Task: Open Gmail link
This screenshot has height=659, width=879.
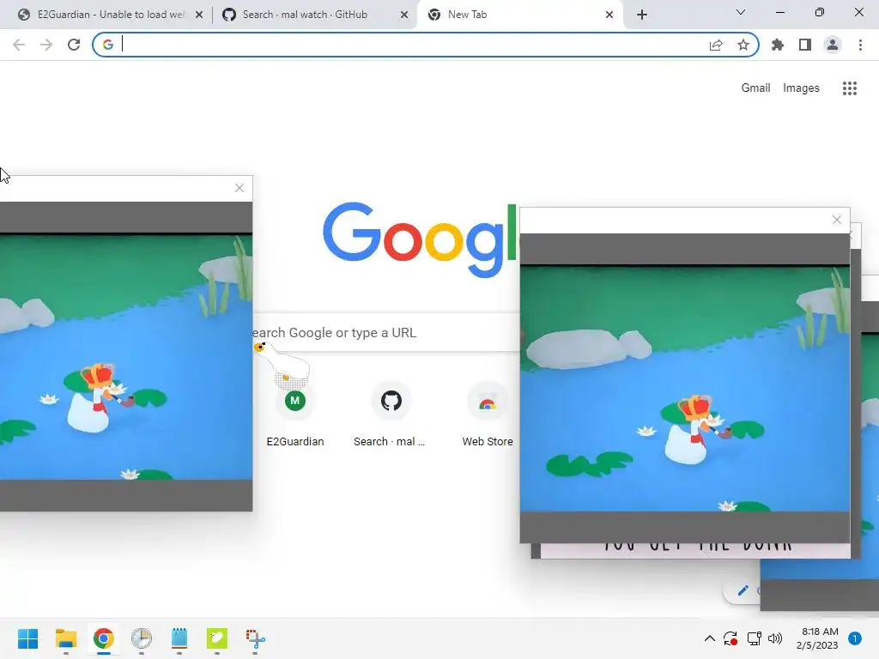Action: 755,88
